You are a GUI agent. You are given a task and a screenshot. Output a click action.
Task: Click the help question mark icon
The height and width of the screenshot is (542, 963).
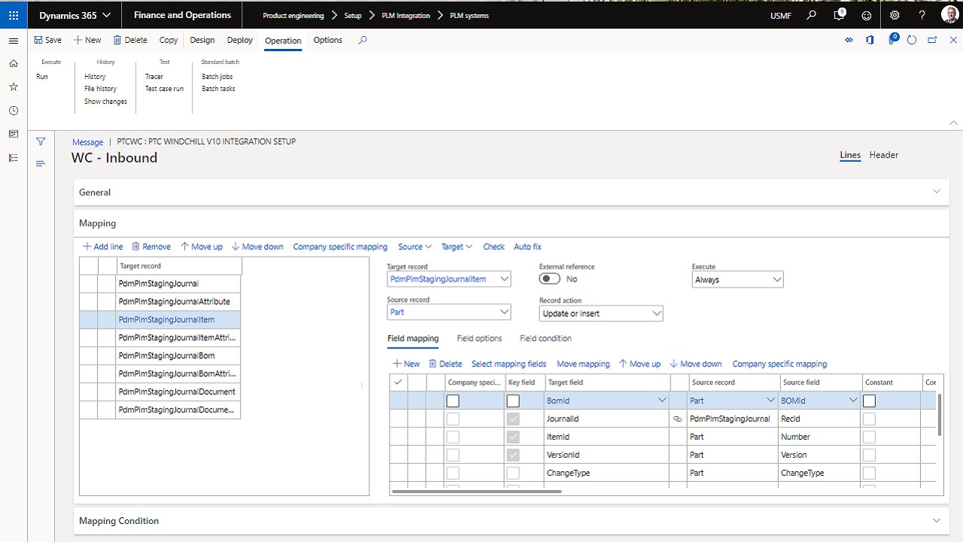pos(922,15)
